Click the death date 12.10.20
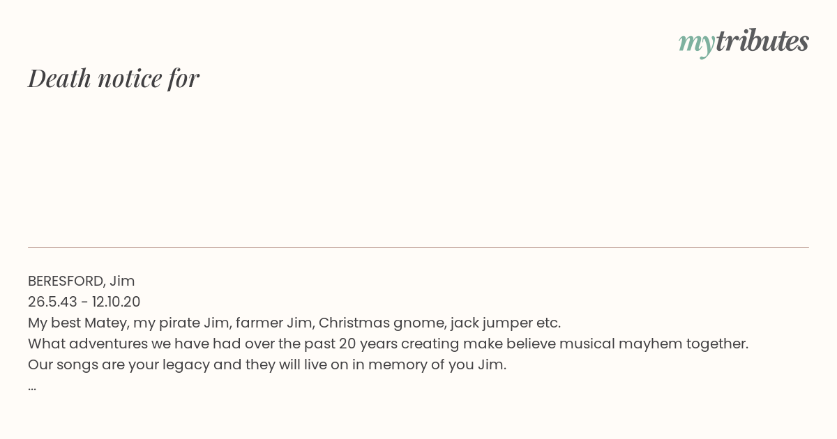The height and width of the screenshot is (439, 837). [x=116, y=302]
